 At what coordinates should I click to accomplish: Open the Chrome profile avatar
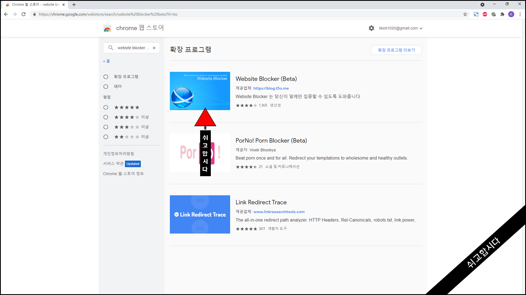point(511,14)
